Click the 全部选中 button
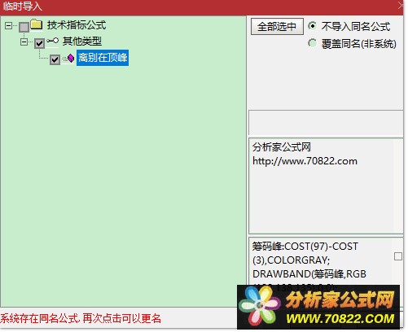Viewport: 408px width, 332px height. pos(277,26)
